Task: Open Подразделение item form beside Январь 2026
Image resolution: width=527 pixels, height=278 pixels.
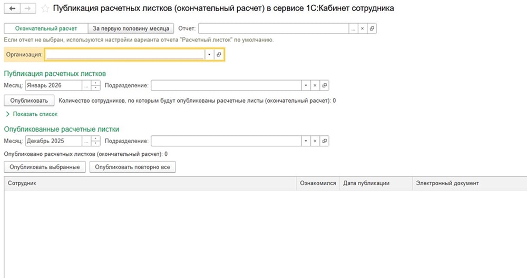Action: [324, 85]
